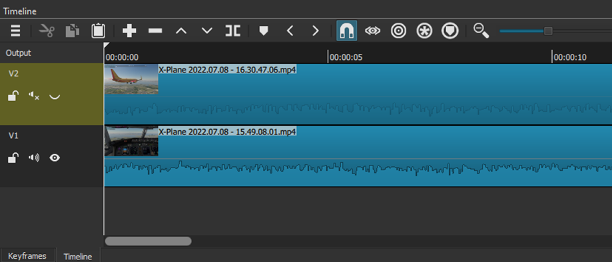The image size is (612, 262).
Task: Hide the V1 track eye icon
Action: tap(55, 158)
